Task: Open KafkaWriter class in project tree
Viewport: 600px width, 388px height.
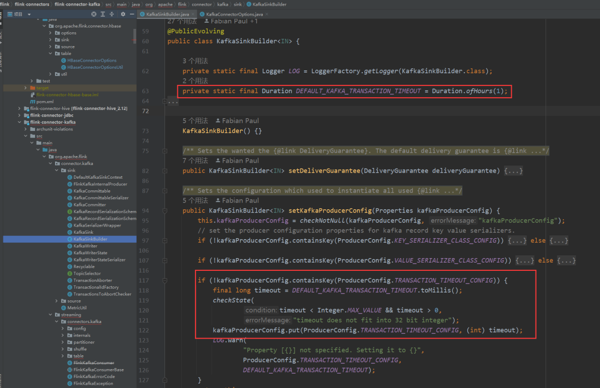Action: point(86,246)
